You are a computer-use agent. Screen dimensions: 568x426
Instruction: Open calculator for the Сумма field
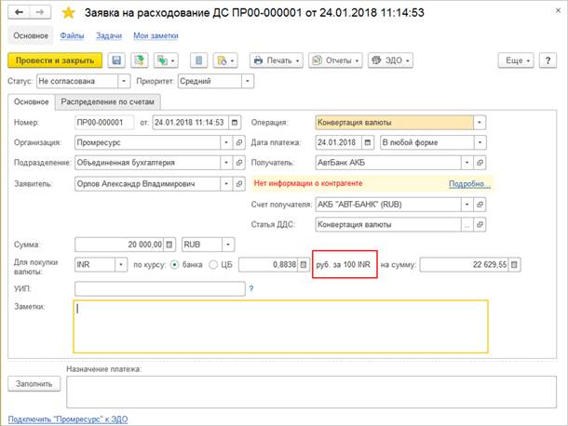[172, 244]
